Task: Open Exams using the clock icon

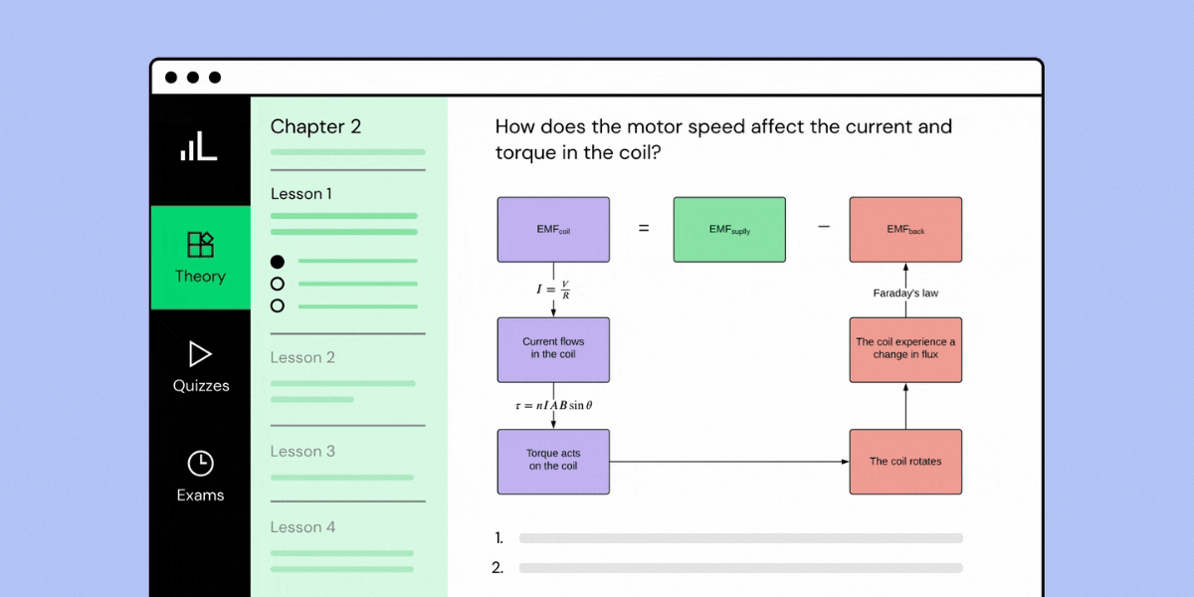Action: coord(200,464)
